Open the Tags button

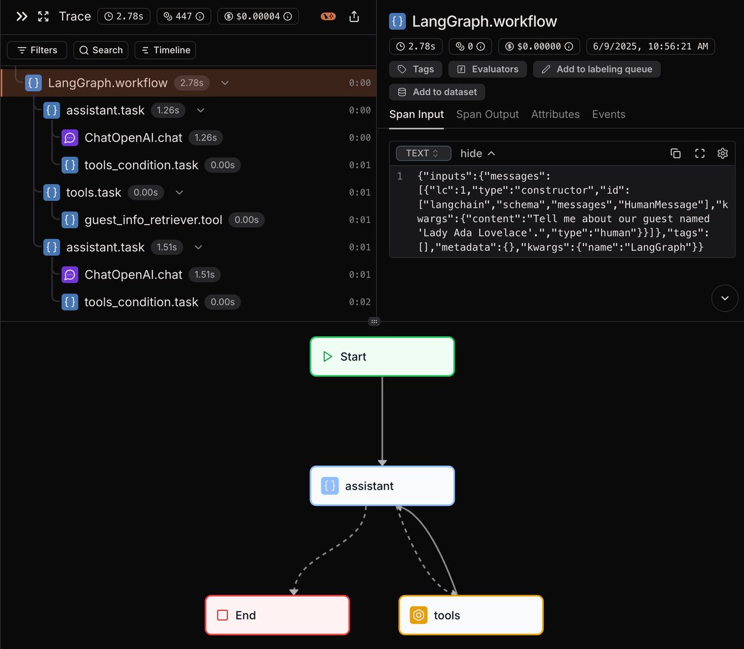[416, 69]
